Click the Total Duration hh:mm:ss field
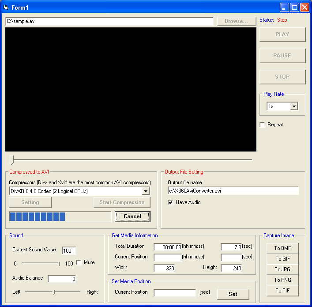The height and width of the screenshot is (307, 312). [x=168, y=247]
